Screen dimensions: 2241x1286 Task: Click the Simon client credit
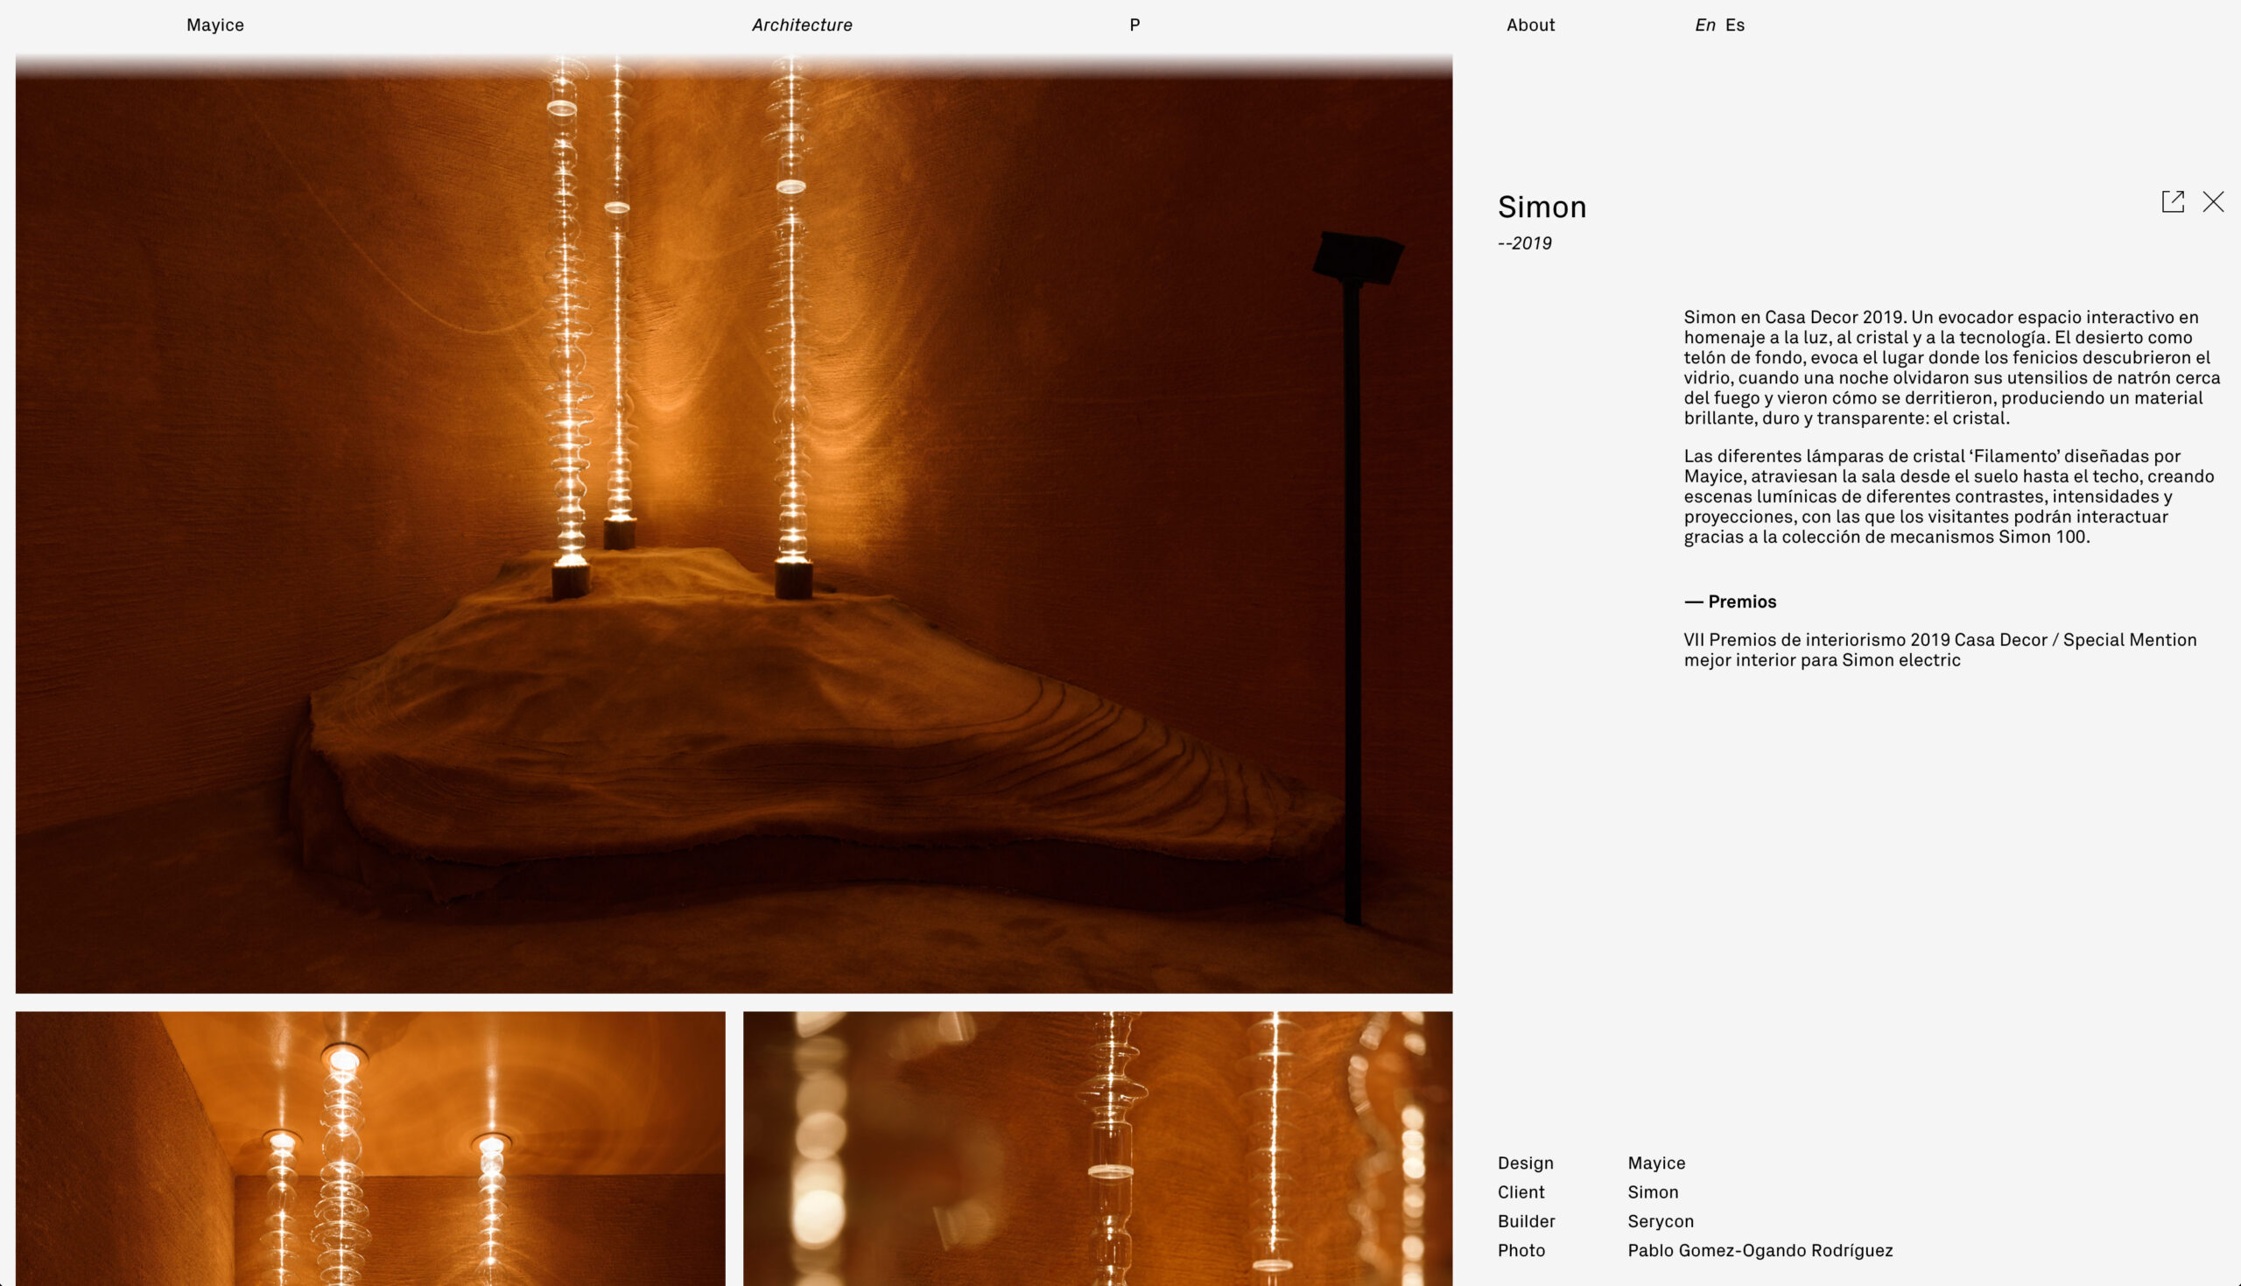(1653, 1192)
